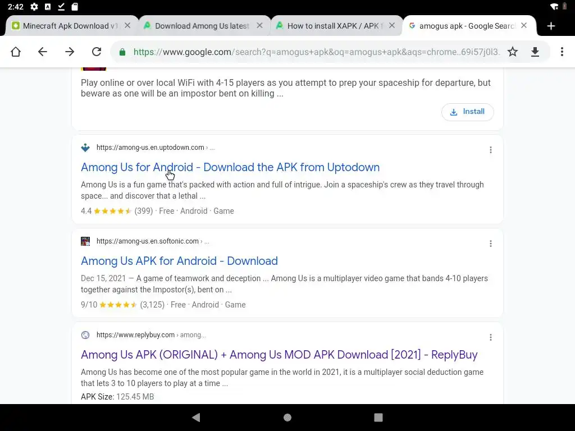Open Among Us APK (ORIGINAL) ReplyBuy link

[279, 355]
